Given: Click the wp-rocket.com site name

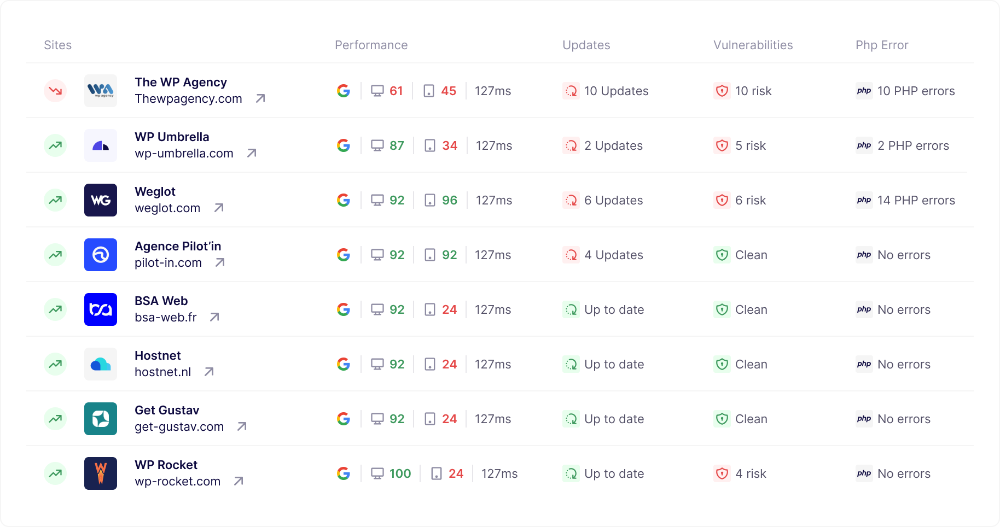Looking at the screenshot, I should 178,481.
